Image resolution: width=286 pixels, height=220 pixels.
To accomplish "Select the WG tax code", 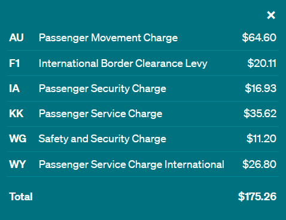I will [x=18, y=139].
